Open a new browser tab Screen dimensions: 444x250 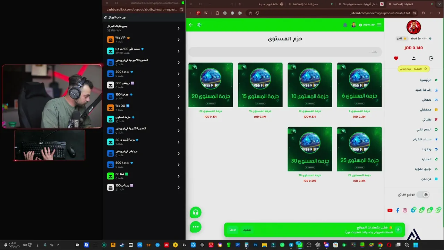232,4
